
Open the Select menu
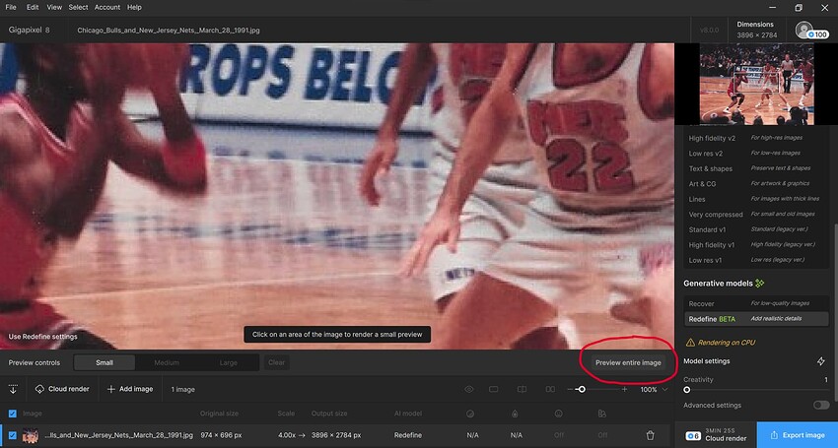78,7
